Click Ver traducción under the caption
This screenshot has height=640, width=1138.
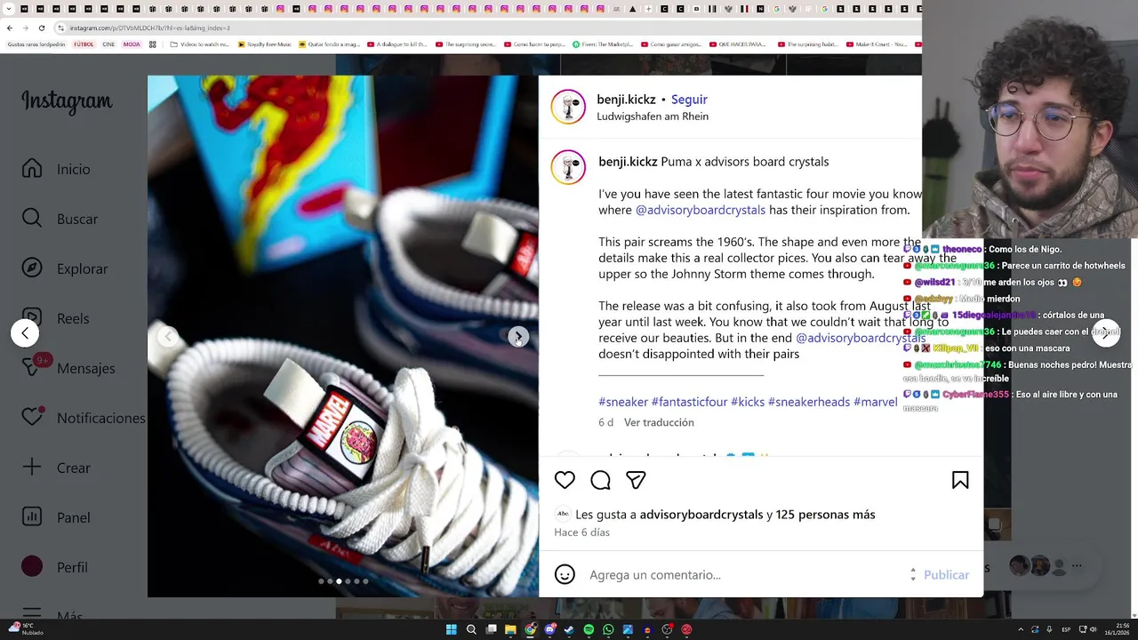coord(659,422)
